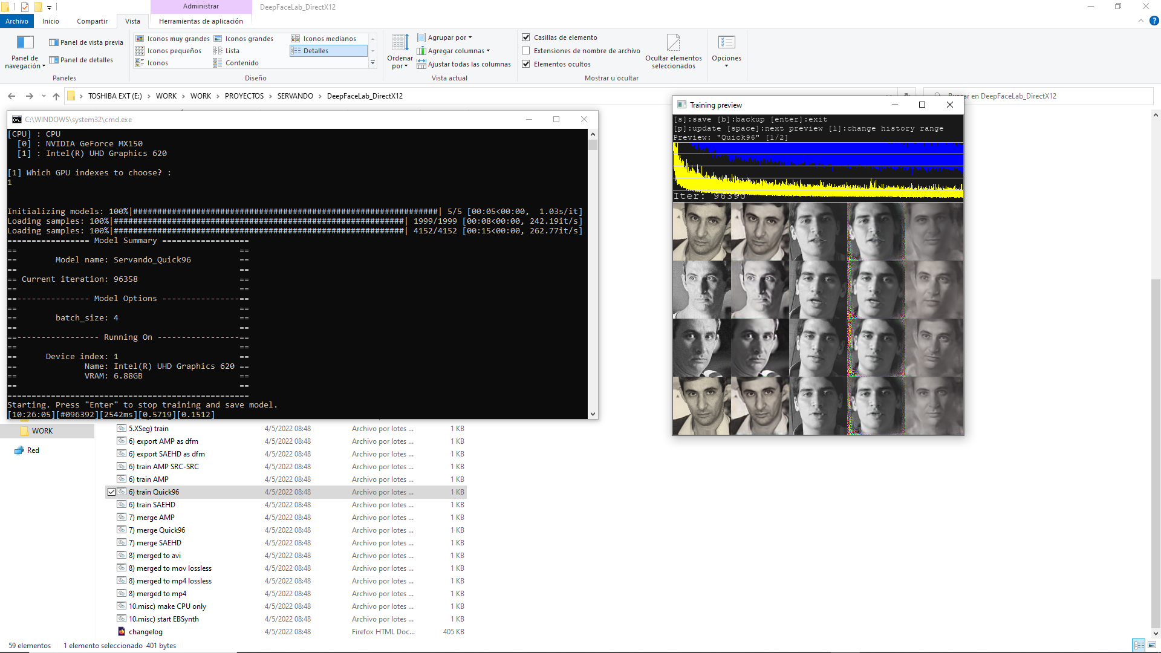Viewport: 1161px width, 653px height.
Task: Expand the Agrupar por dropdown
Action: [x=449, y=37]
